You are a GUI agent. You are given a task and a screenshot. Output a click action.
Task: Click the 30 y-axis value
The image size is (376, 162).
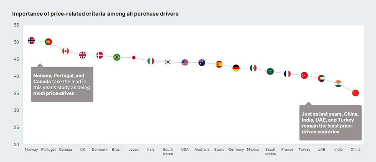(16, 110)
